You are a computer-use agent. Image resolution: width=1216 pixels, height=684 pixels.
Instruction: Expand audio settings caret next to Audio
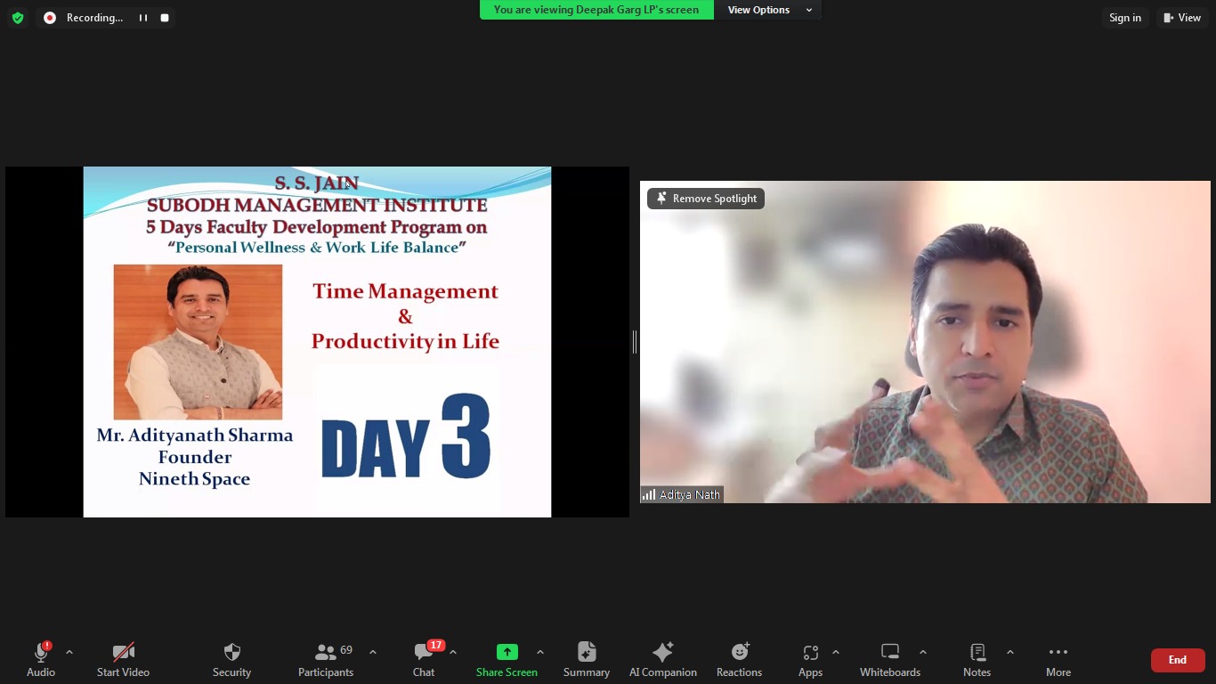pyautogui.click(x=69, y=653)
